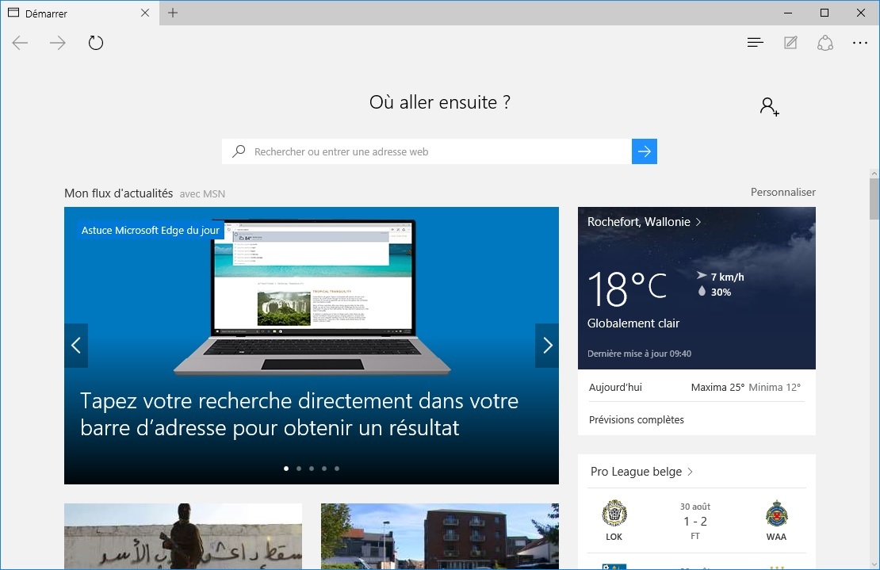Image resolution: width=880 pixels, height=570 pixels.
Task: Select the second carousel dot
Action: (x=299, y=469)
